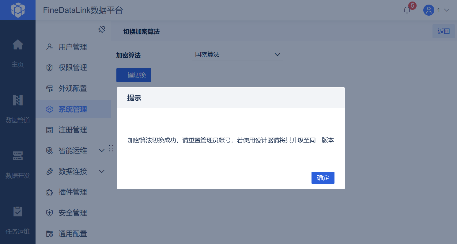Click the 一键切换 button
Viewport: 457px width, 244px height.
134,75
